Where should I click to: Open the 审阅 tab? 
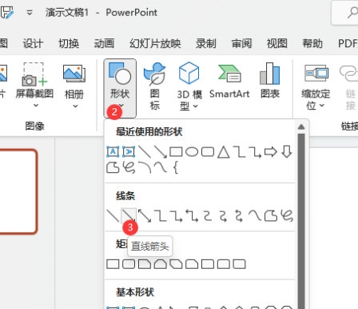point(241,43)
